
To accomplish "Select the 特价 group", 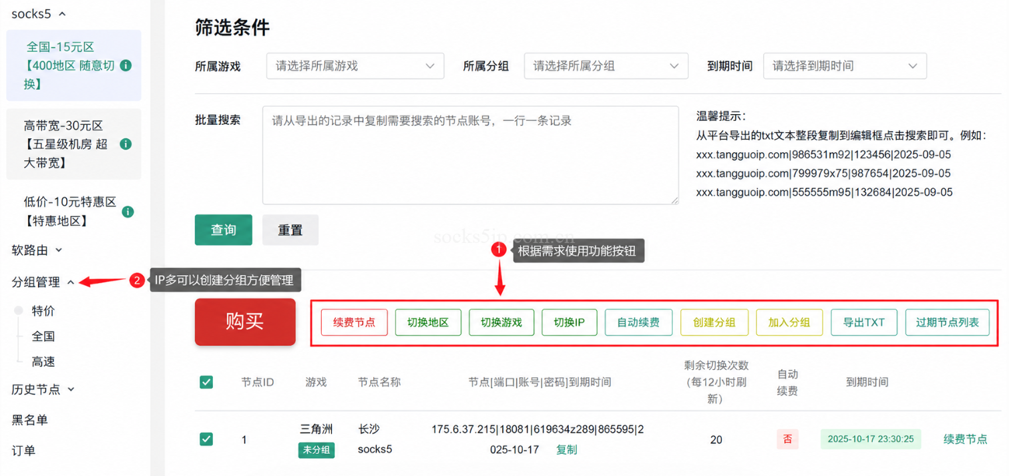I will (43, 311).
